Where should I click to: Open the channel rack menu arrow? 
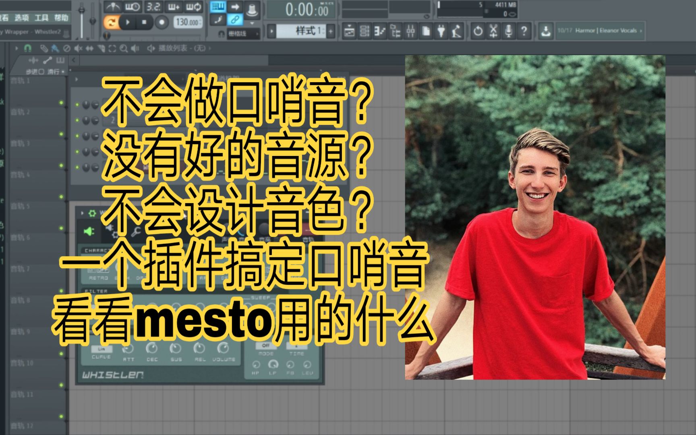coord(76,79)
